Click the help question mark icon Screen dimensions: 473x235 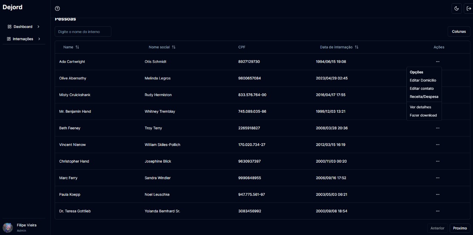[x=57, y=8]
